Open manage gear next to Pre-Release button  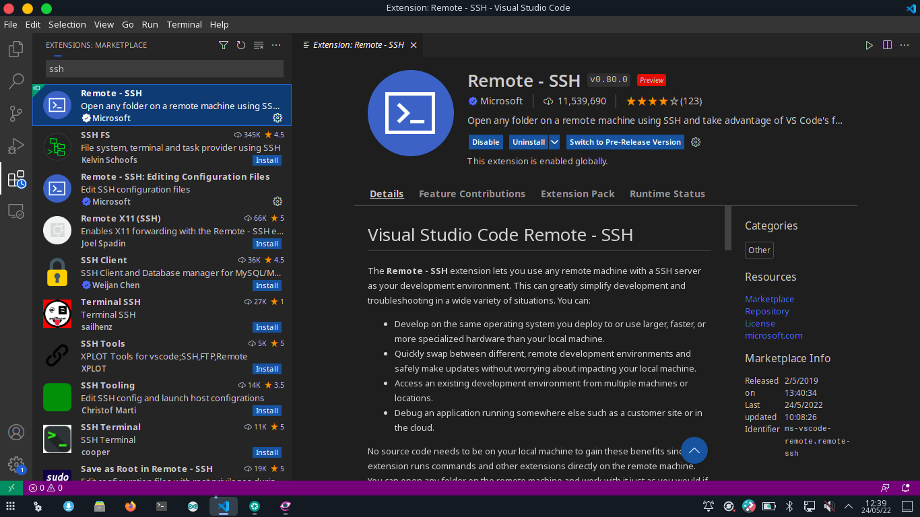[696, 142]
